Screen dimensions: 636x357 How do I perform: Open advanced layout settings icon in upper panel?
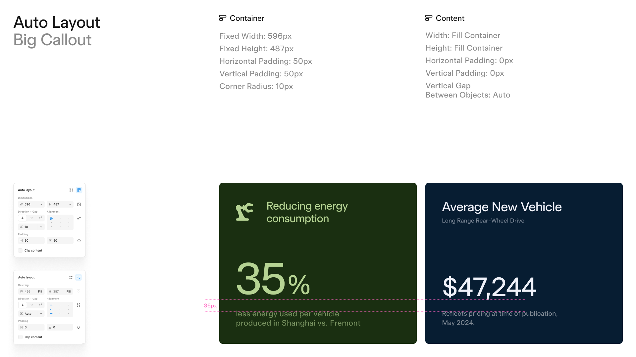(79, 218)
